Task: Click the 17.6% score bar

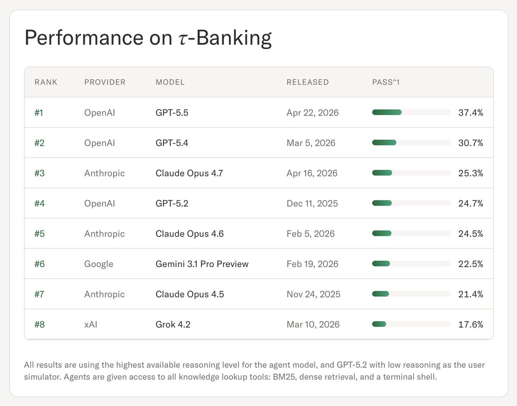Action: tap(411, 324)
